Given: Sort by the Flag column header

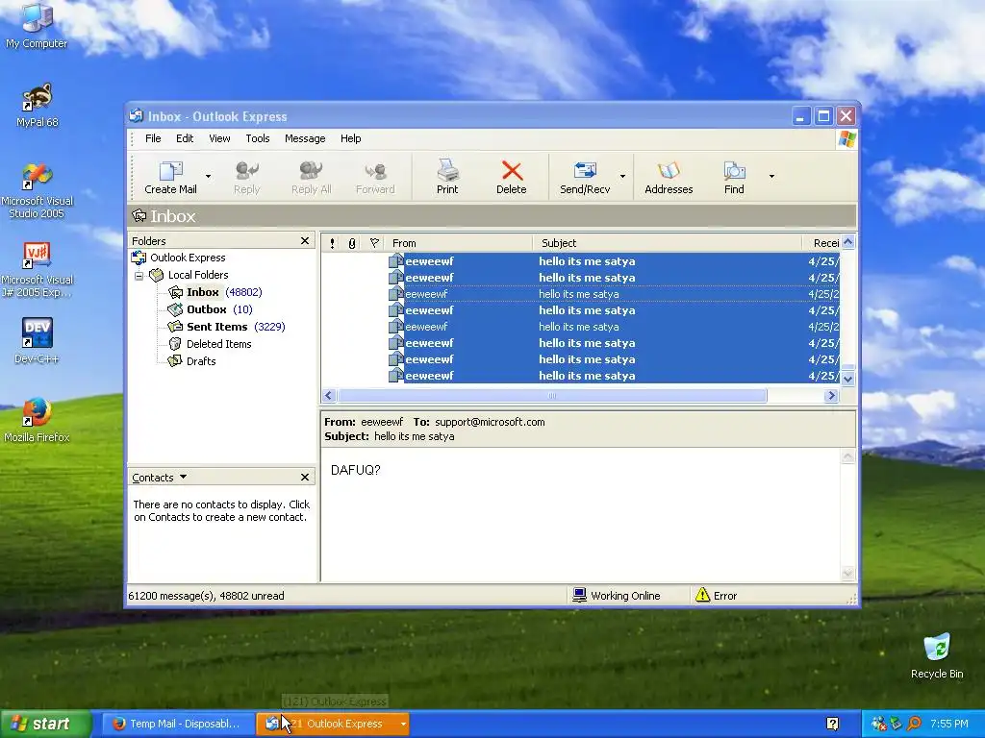Looking at the screenshot, I should click(374, 243).
